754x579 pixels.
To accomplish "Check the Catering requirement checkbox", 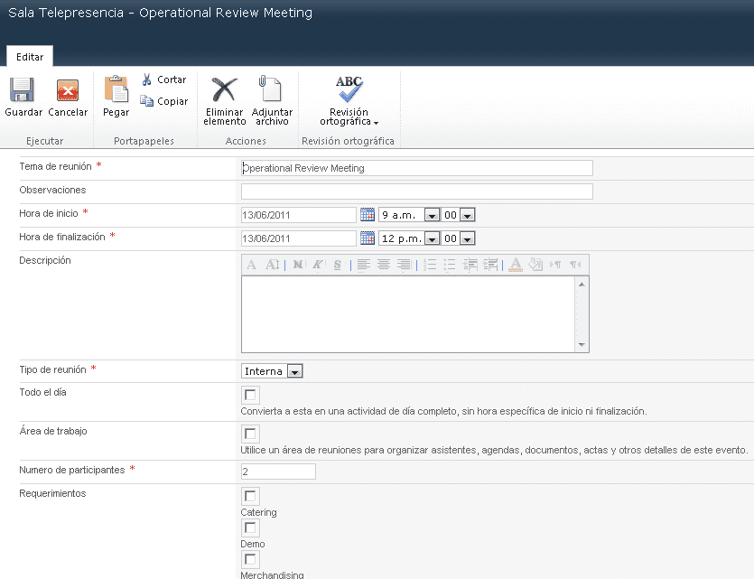I will [250, 496].
